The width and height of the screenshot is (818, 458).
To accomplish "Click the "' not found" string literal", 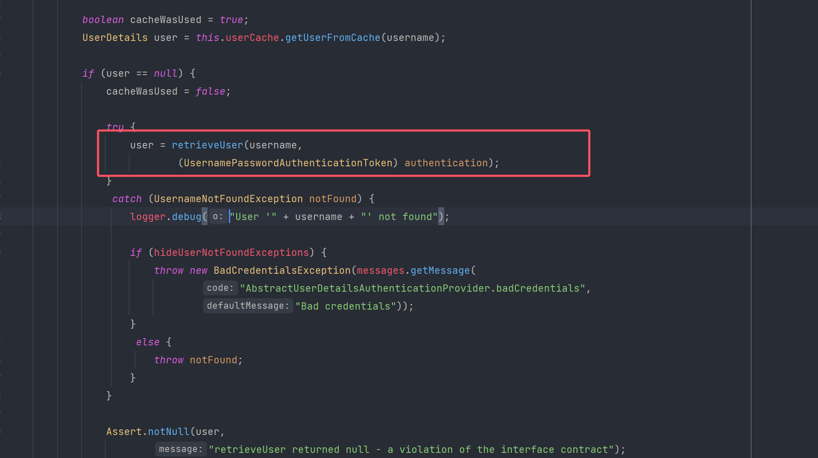I will tap(399, 217).
